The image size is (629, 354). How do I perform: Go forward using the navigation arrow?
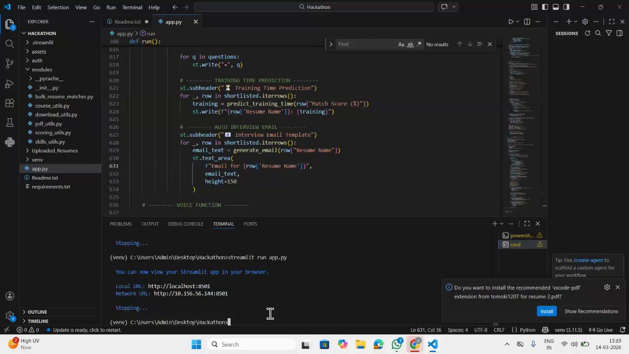pyautogui.click(x=185, y=7)
